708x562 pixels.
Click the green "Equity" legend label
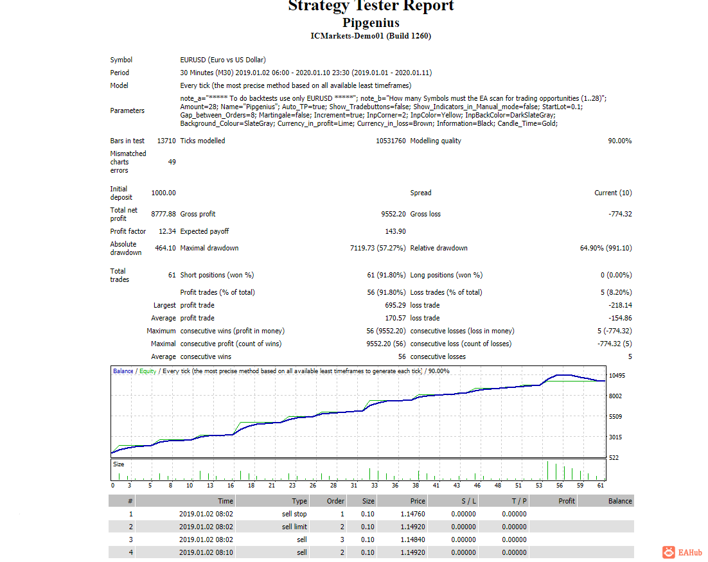(148, 371)
